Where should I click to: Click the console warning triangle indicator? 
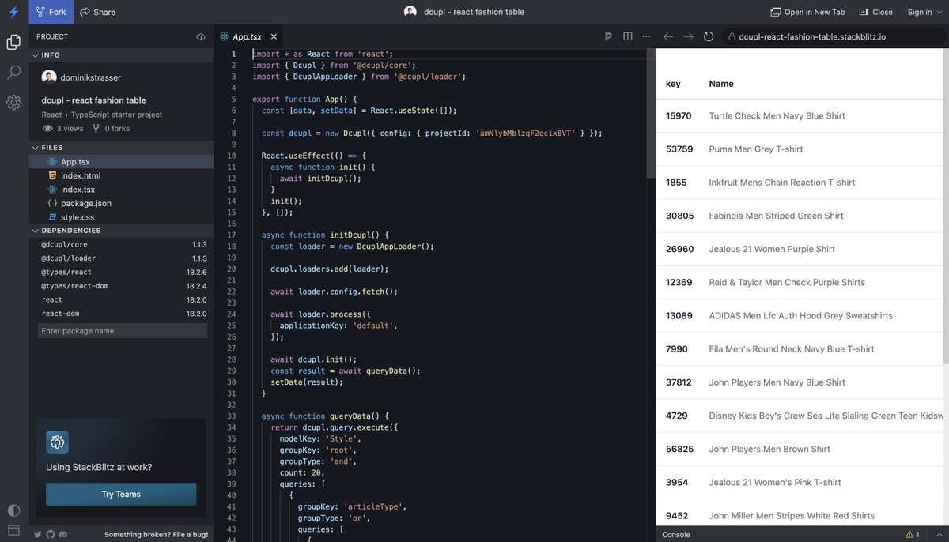(x=909, y=535)
